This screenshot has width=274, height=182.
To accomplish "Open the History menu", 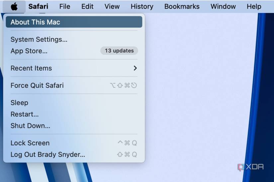I will [x=142, y=7].
